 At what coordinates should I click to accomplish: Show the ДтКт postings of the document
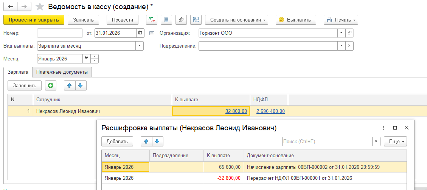pos(152,20)
